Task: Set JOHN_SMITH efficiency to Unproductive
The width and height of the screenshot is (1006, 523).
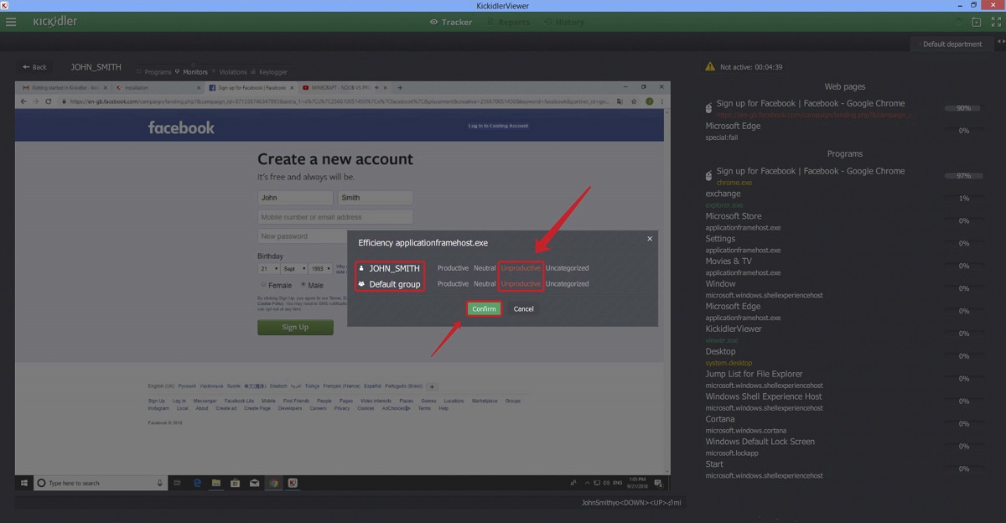Action: point(521,268)
